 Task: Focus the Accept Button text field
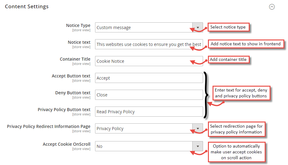coord(149,78)
